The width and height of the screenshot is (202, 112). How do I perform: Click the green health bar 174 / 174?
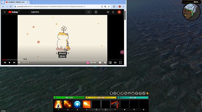pyautogui.click(x=69, y=98)
